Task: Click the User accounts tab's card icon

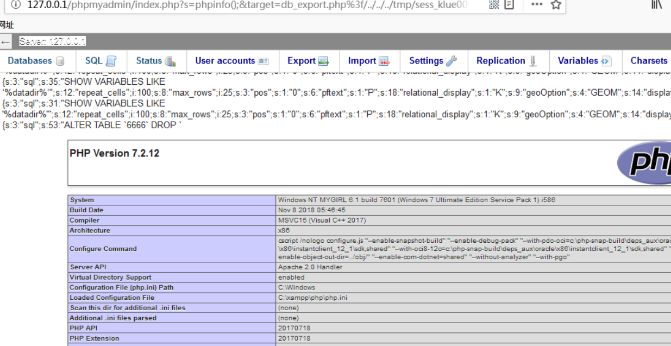Action: (x=264, y=61)
